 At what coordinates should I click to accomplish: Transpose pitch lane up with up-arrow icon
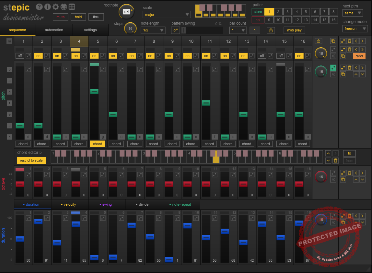(356, 74)
